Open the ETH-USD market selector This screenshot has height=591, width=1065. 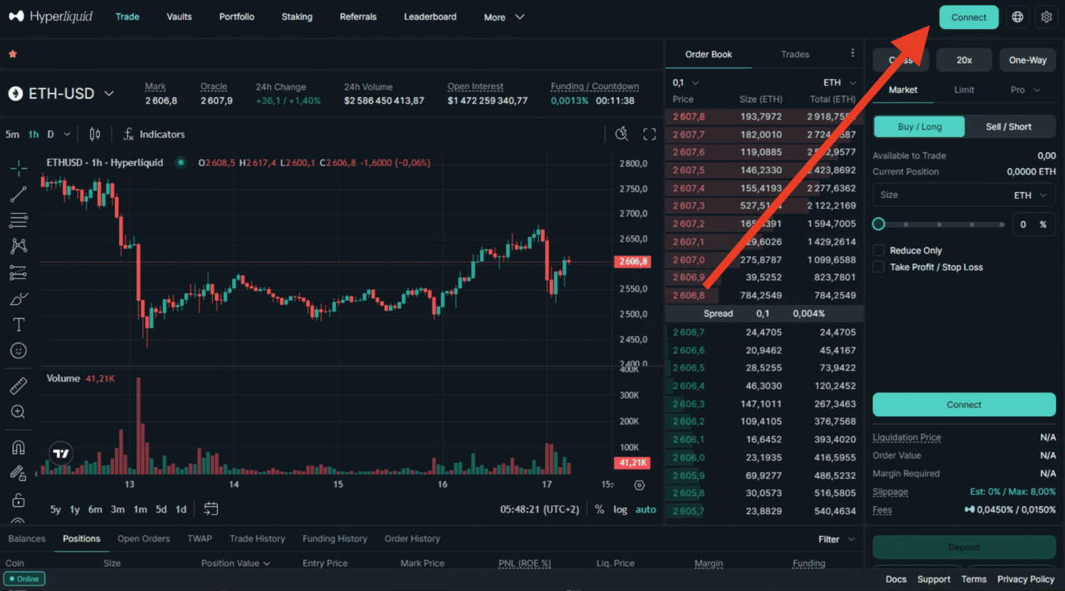click(x=62, y=93)
